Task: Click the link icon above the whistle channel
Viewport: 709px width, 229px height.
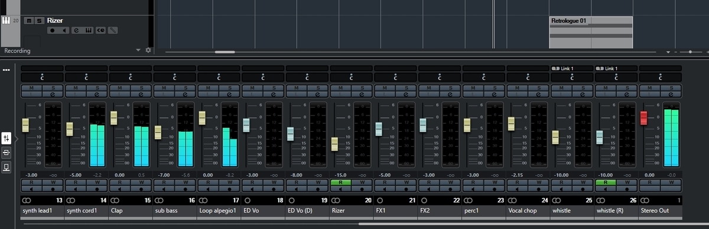Action: (x=555, y=68)
